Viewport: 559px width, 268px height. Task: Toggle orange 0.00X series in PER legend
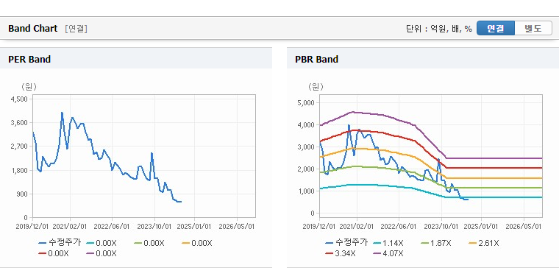tap(197, 243)
